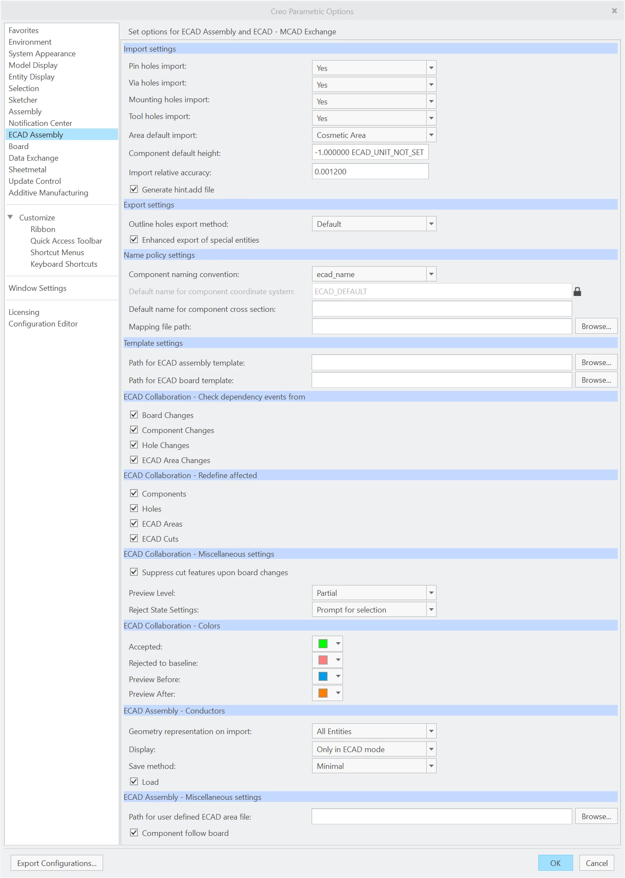Open the Accepted green color swatch
The height and width of the screenshot is (878, 625).
pyautogui.click(x=328, y=643)
